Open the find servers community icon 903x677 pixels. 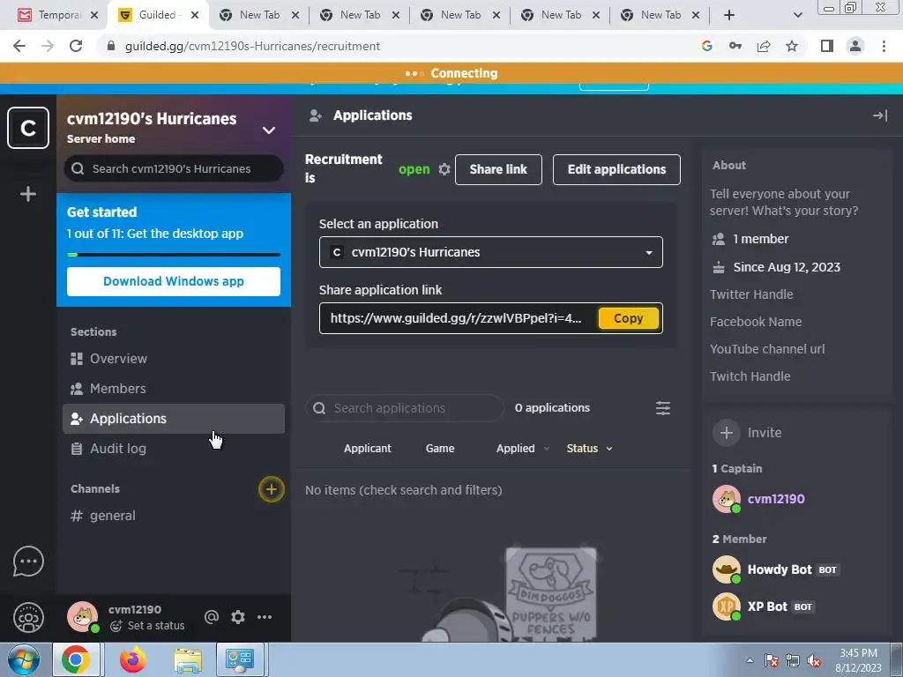(x=27, y=617)
